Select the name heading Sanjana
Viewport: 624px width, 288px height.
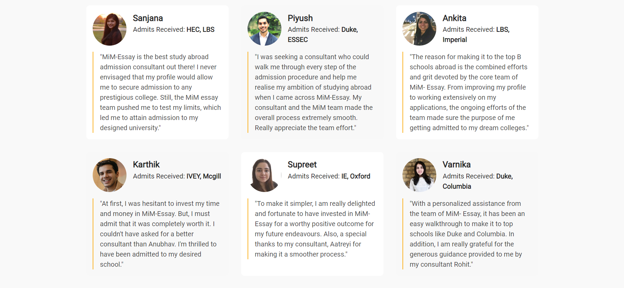(x=148, y=18)
